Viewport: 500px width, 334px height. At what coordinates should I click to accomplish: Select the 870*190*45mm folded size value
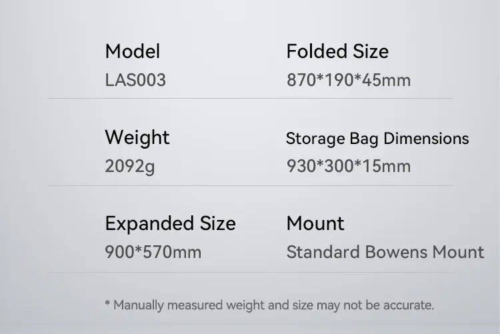click(349, 80)
